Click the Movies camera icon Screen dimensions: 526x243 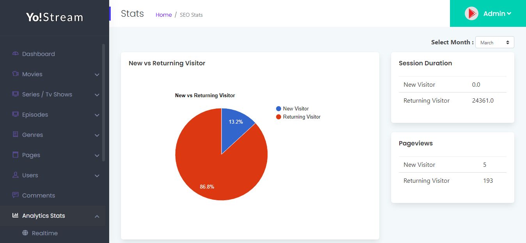16,74
